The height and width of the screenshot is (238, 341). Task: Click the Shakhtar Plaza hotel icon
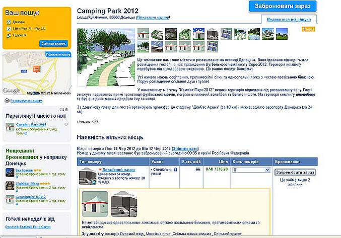pyautogui.click(x=10, y=186)
